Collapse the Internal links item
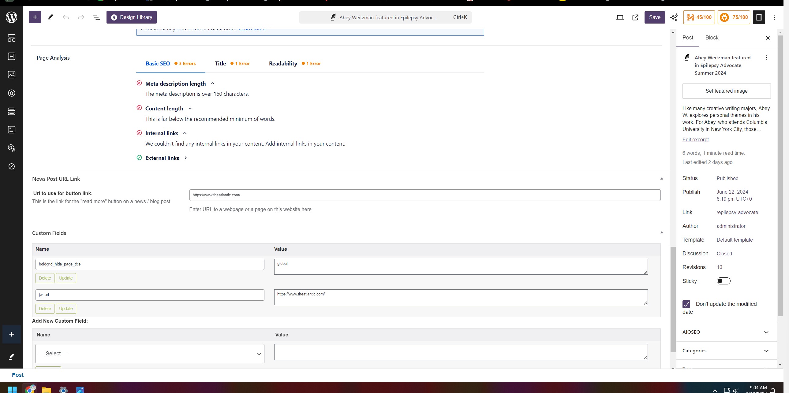The height and width of the screenshot is (393, 789). (x=185, y=133)
